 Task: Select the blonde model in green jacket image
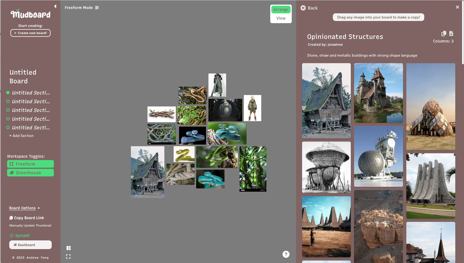click(x=253, y=108)
